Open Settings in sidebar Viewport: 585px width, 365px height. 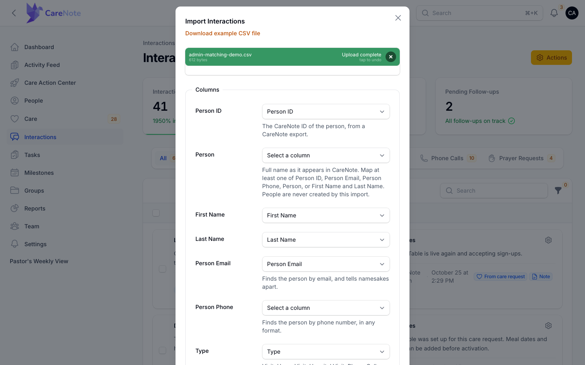pos(65,244)
